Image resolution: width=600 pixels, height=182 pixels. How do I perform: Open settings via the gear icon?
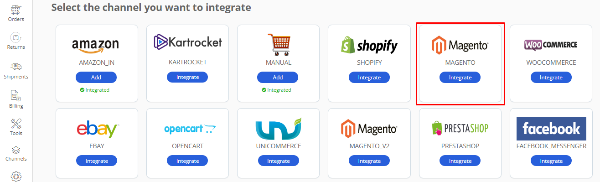click(x=16, y=176)
